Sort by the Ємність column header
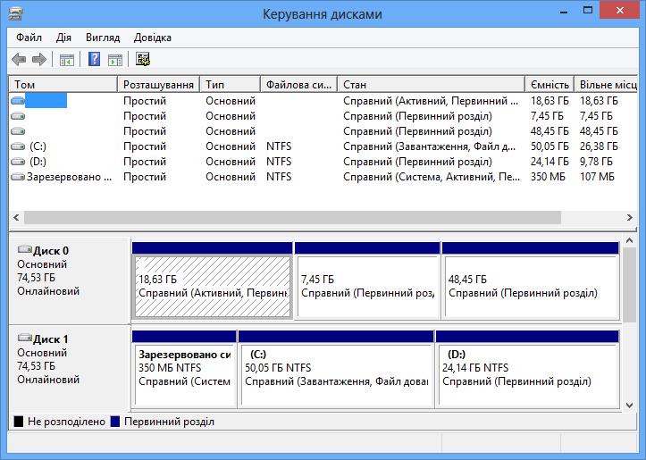The width and height of the screenshot is (646, 460). pos(549,85)
